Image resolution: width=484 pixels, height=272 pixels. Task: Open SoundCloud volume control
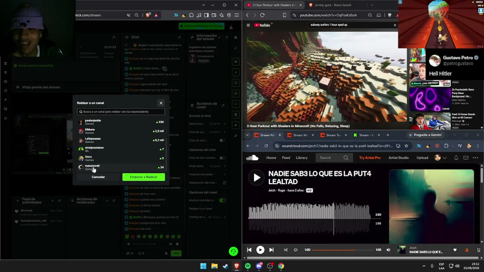coord(388,250)
